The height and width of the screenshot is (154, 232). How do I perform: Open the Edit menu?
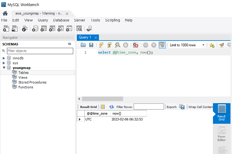[15, 20]
